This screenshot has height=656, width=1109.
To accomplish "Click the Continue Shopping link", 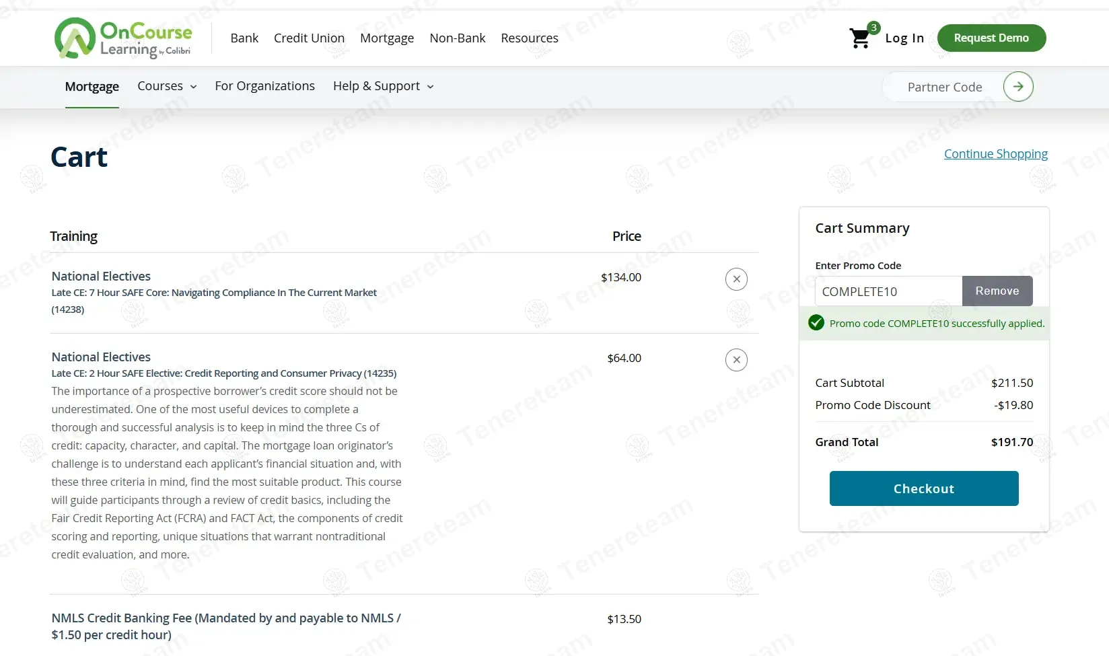I will [x=995, y=154].
